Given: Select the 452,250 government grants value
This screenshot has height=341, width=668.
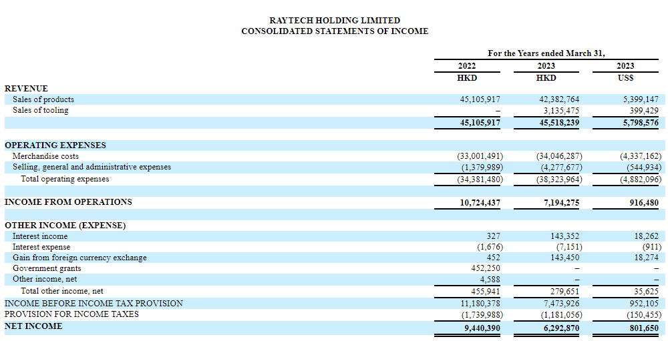Looking at the screenshot, I should [485, 268].
